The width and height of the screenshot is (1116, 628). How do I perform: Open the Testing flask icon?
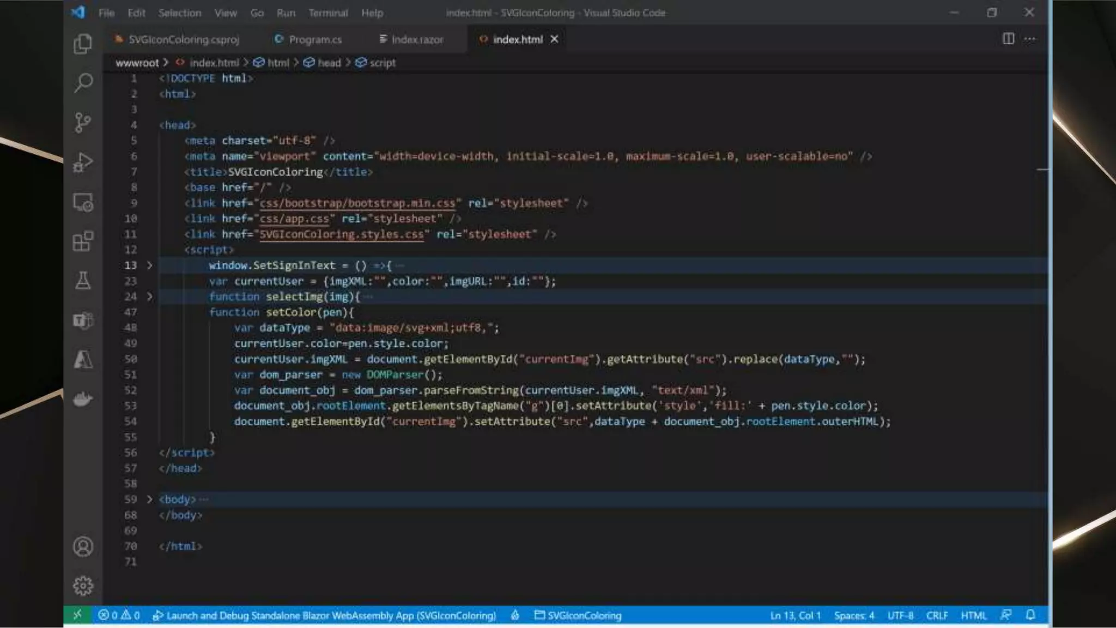tap(83, 281)
